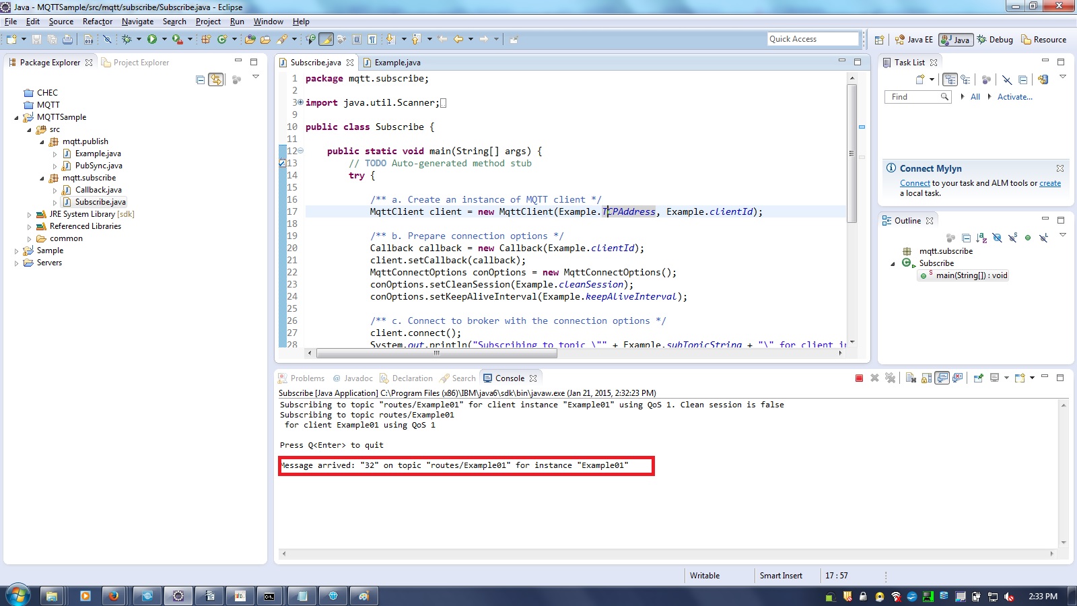Click Collapse All in Outline toolbar
Screen dimensions: 1077x606
(966, 238)
